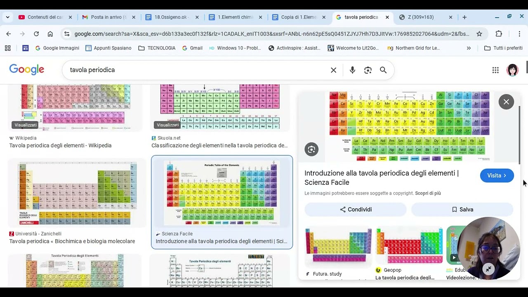Open the Google account avatar

pyautogui.click(x=512, y=70)
